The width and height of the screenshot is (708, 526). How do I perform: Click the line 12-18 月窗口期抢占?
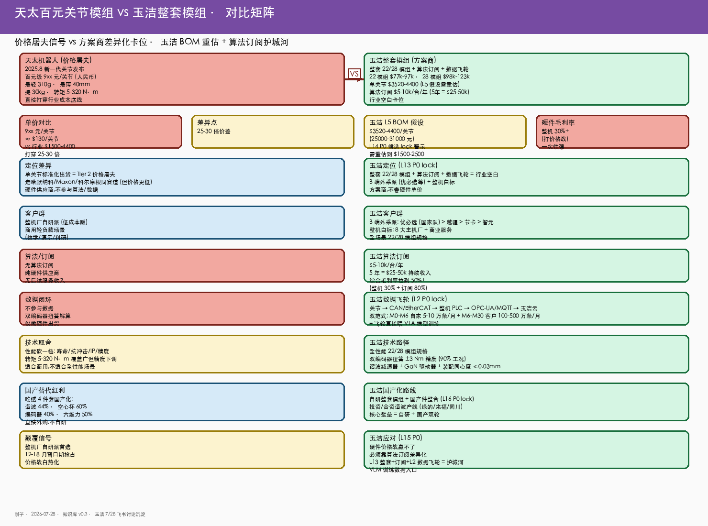tap(50, 455)
